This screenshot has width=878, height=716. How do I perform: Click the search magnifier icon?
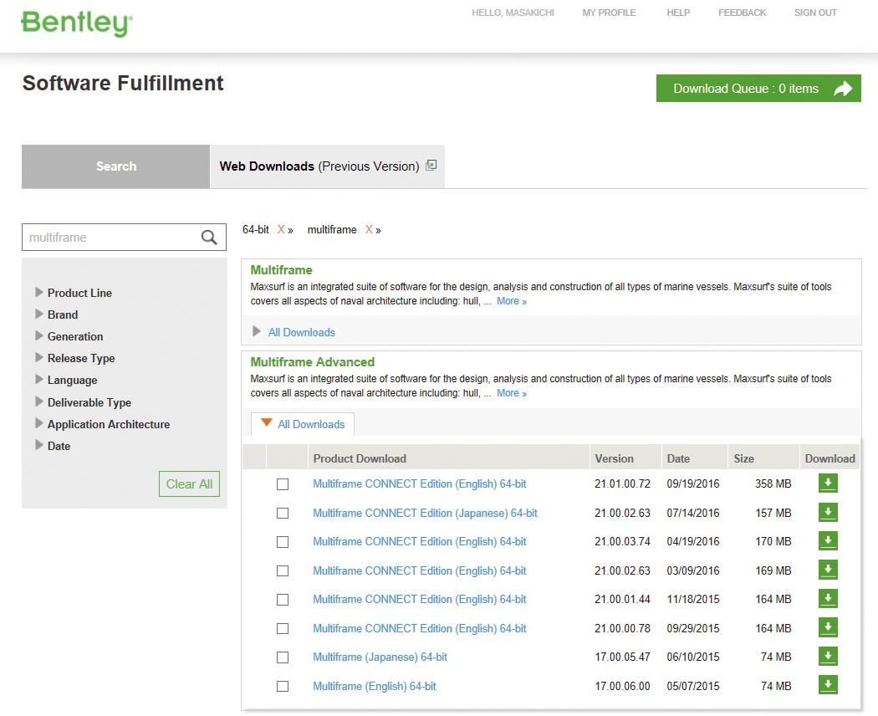click(x=209, y=238)
